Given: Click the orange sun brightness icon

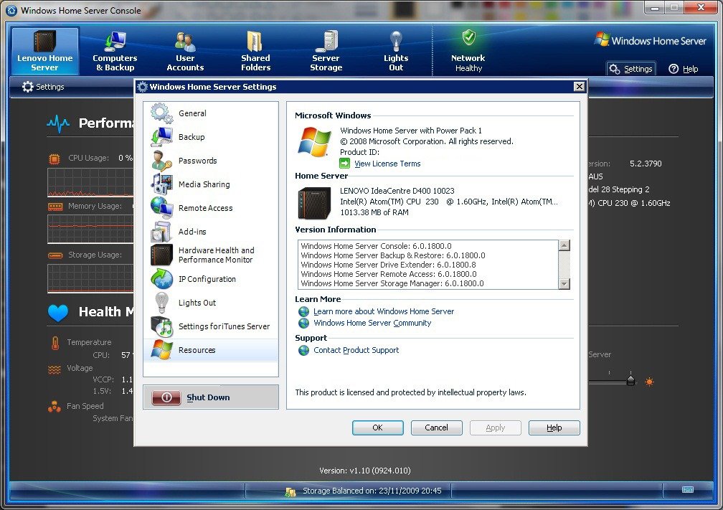Looking at the screenshot, I should (649, 382).
